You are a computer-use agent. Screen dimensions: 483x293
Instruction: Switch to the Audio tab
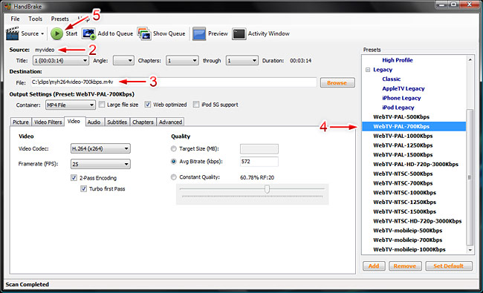coord(94,122)
